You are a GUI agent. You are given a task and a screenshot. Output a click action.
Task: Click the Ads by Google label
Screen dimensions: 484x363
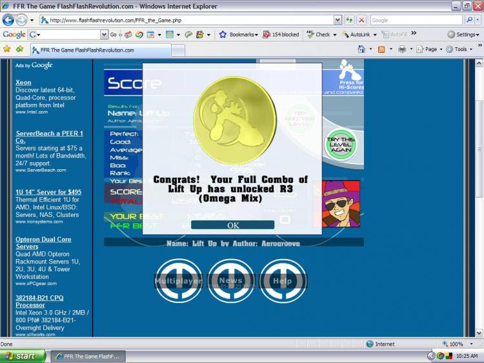[x=34, y=65]
